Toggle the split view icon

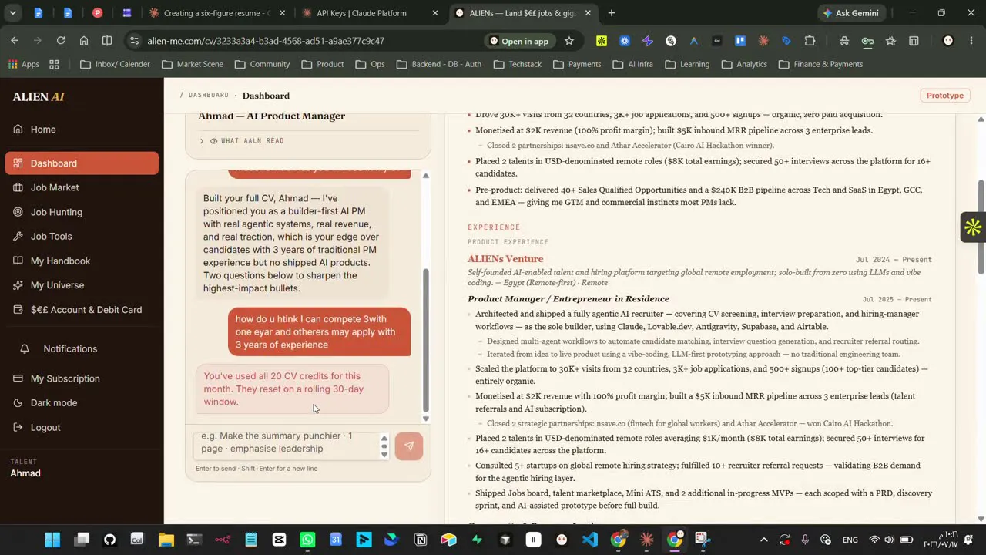pos(107,41)
